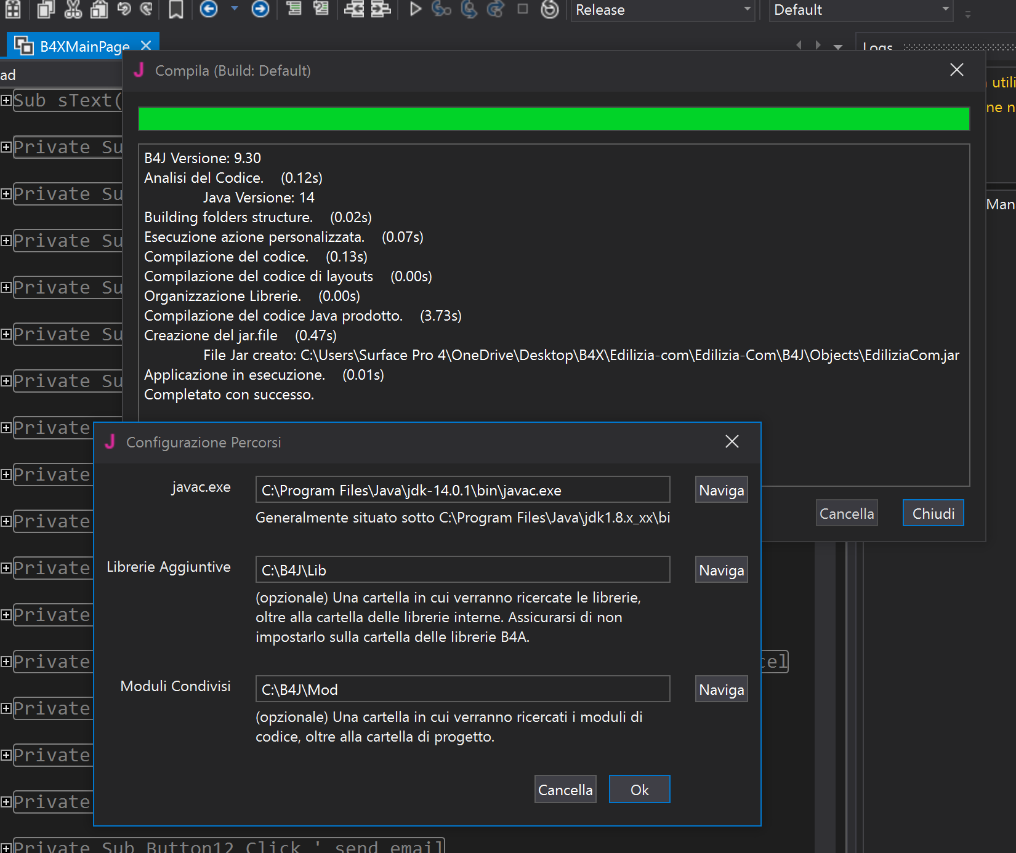Click the circular restart icon in toolbar
The height and width of the screenshot is (853, 1016).
pos(549,9)
